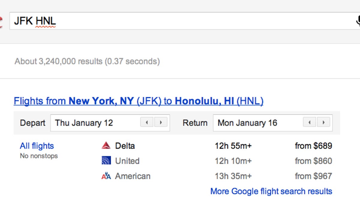Click the Thu January 12 depart date field

click(x=84, y=122)
